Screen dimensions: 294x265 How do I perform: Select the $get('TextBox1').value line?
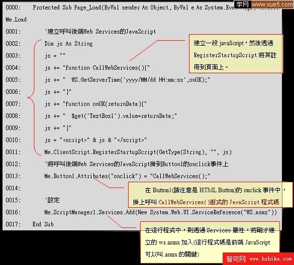pyautogui.click(x=111, y=116)
